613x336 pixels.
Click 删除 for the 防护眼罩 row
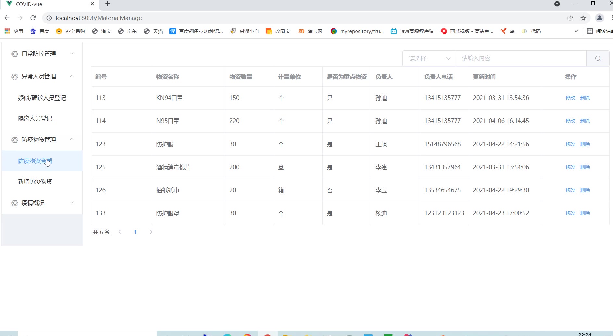pyautogui.click(x=585, y=213)
